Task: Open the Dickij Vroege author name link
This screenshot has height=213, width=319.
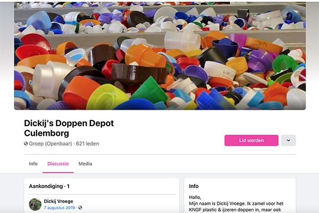Action: pos(58,201)
